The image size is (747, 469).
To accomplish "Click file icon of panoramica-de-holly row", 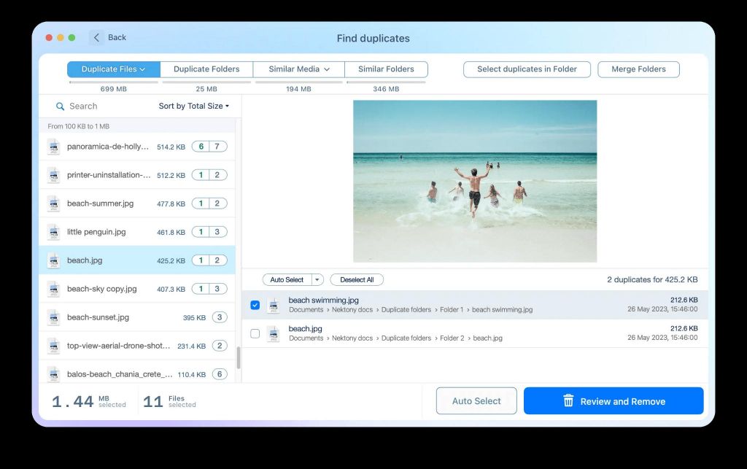I will pyautogui.click(x=54, y=147).
